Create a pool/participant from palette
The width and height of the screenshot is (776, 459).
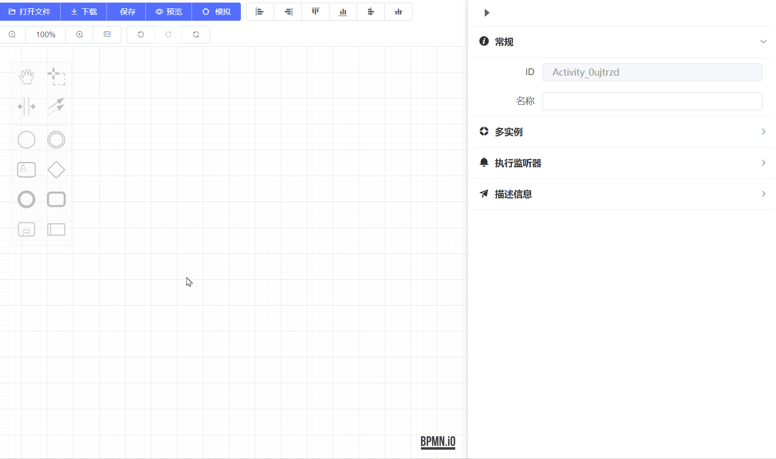click(56, 229)
